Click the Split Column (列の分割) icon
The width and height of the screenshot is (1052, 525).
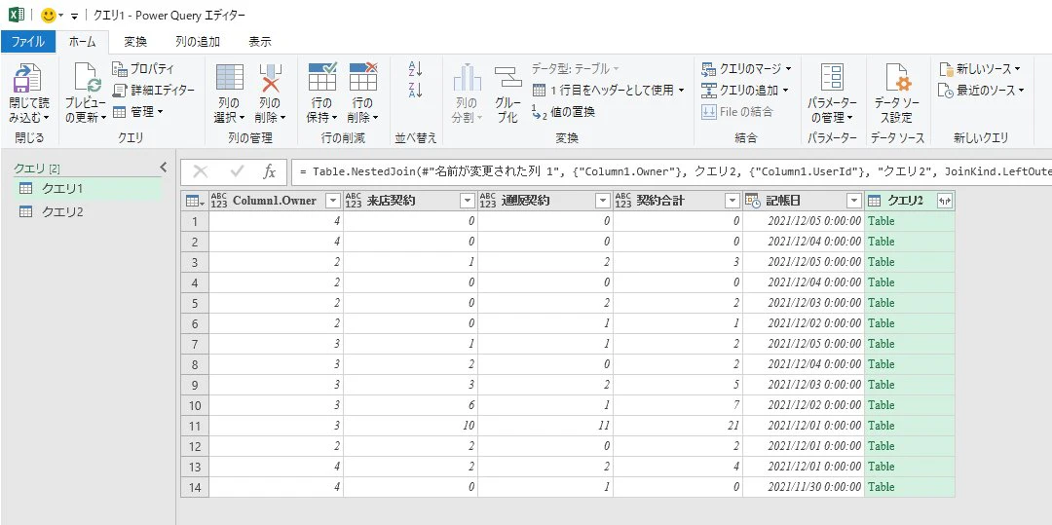(x=467, y=78)
